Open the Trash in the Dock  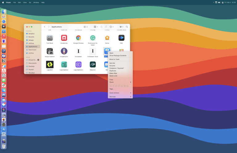tap(4, 146)
